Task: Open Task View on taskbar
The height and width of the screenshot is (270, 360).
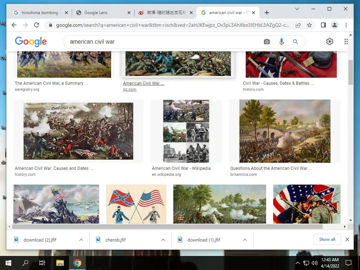Action: click(42, 263)
